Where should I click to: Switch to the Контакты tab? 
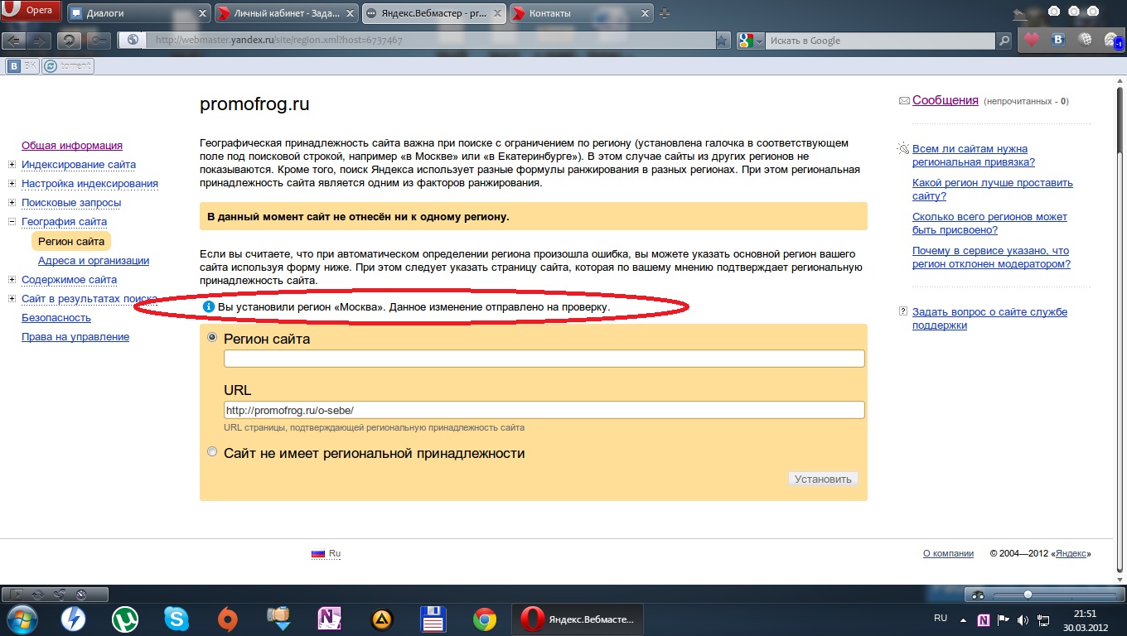coord(583,13)
